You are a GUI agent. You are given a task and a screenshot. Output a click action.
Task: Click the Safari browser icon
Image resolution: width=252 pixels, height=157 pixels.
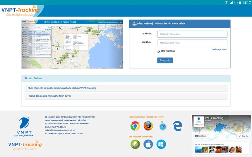(162, 126)
